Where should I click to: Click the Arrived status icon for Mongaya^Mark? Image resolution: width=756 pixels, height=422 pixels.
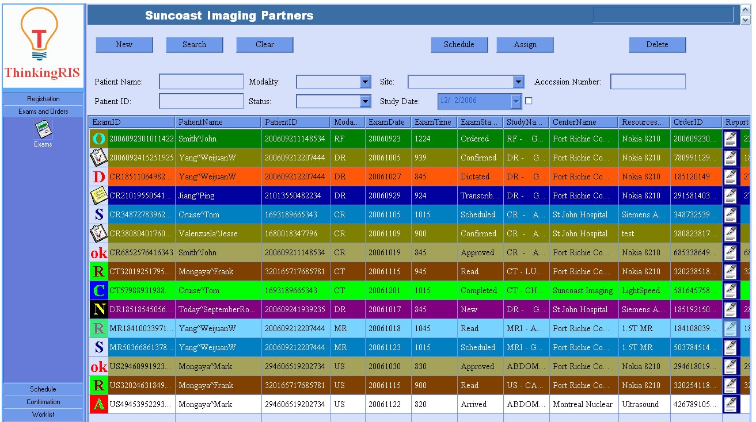coord(99,404)
